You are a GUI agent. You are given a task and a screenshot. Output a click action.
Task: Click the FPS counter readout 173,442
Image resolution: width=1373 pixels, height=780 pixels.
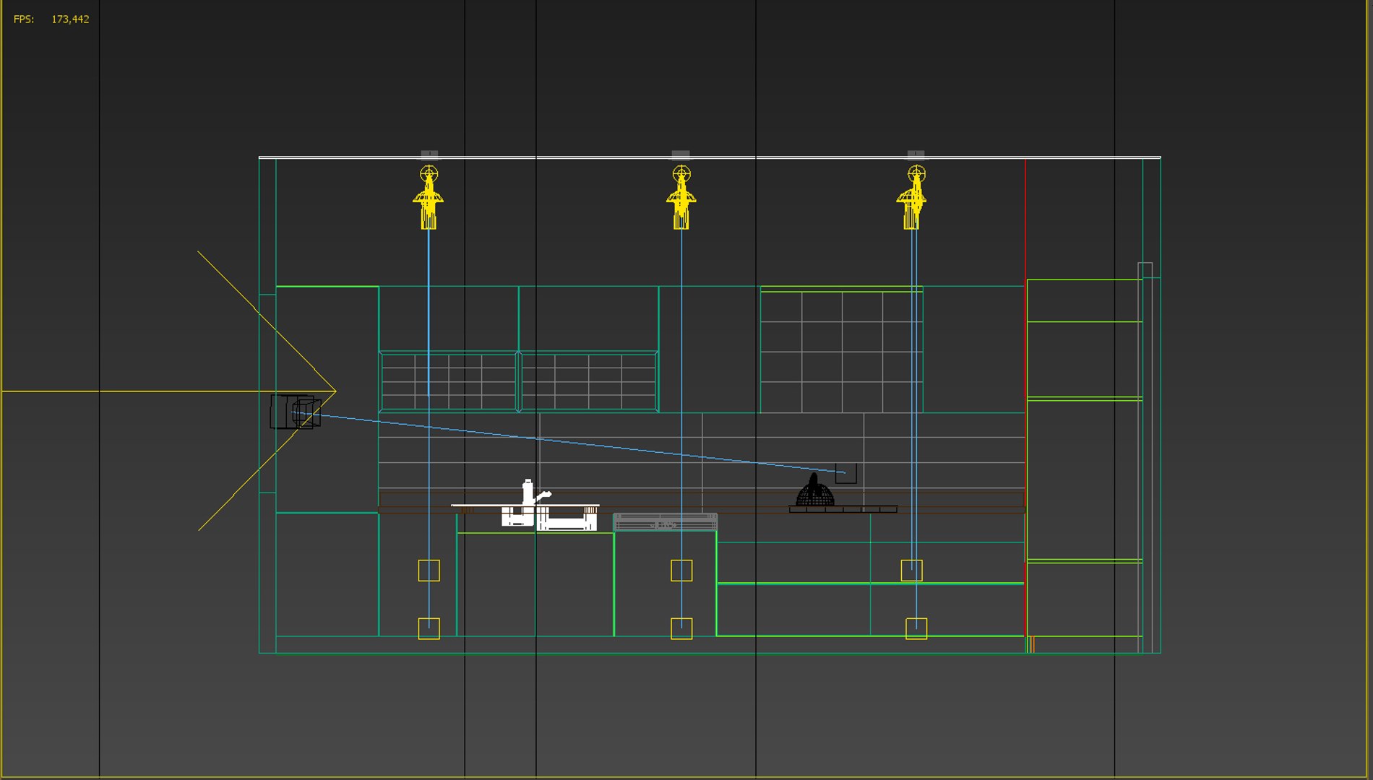tap(70, 19)
